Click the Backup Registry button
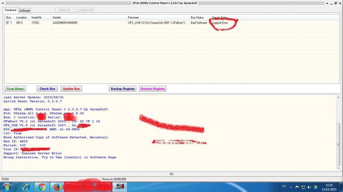This screenshot has width=343, height=192. [123, 89]
